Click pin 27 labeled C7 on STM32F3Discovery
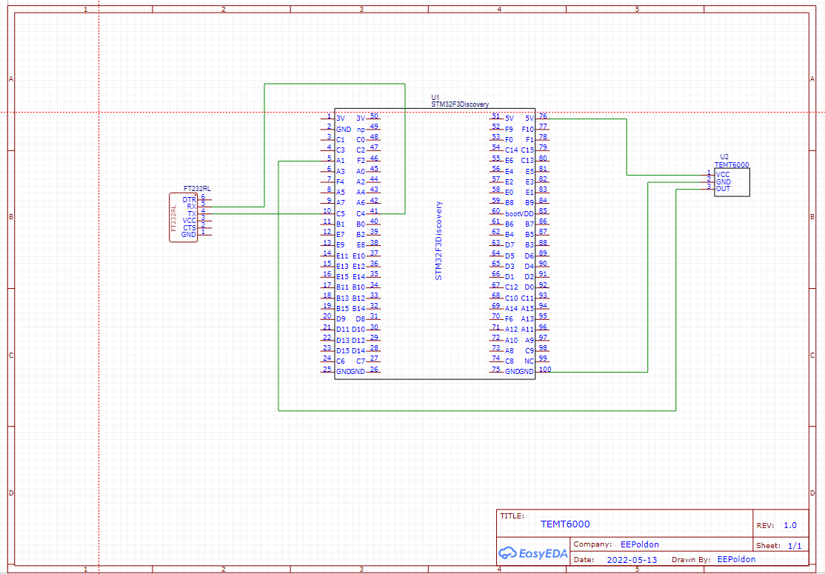The image size is (825, 574). point(373,361)
